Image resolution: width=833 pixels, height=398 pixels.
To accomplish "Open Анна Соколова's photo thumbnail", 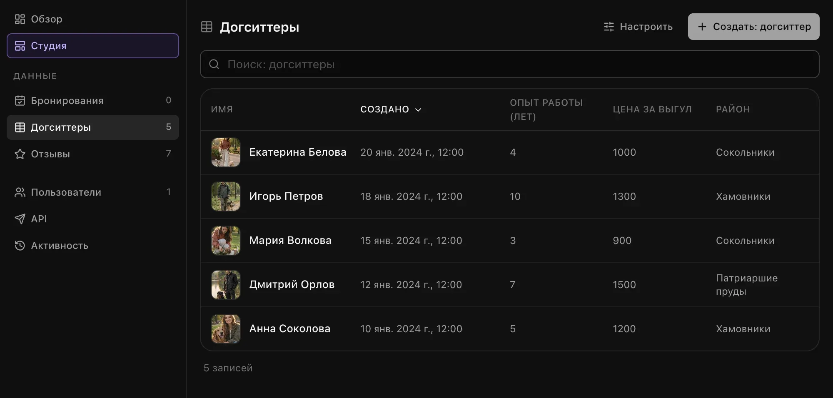I will pyautogui.click(x=226, y=329).
